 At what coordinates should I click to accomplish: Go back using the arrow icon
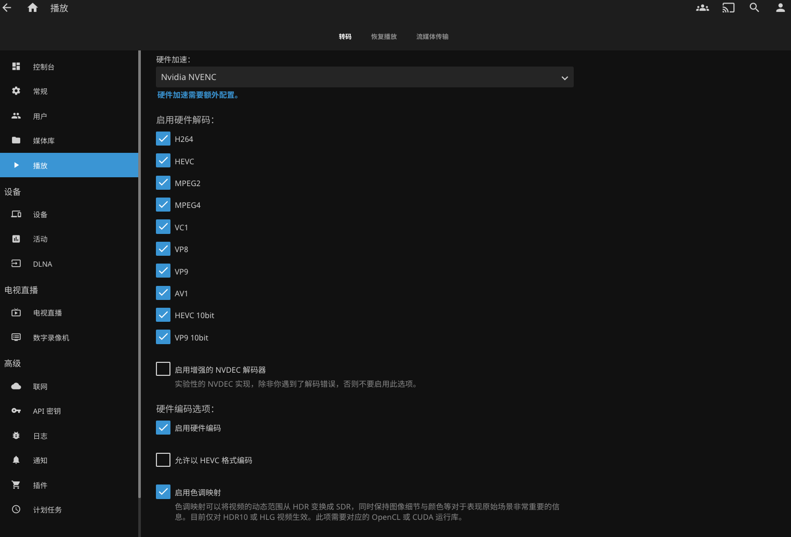[x=7, y=8]
